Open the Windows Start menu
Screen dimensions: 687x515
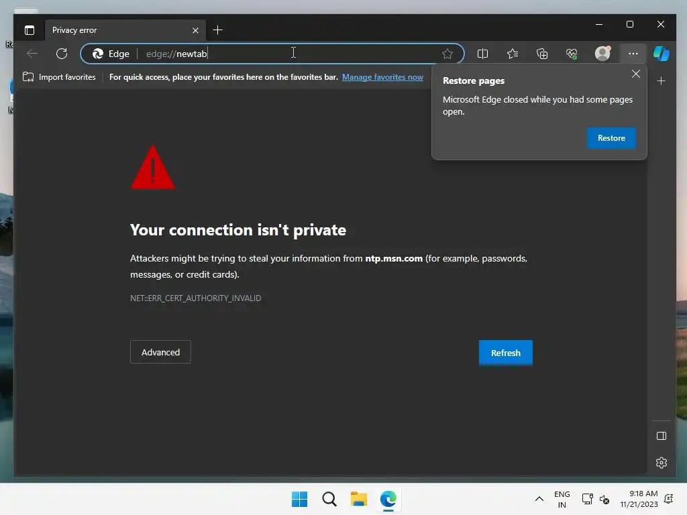pyautogui.click(x=300, y=499)
